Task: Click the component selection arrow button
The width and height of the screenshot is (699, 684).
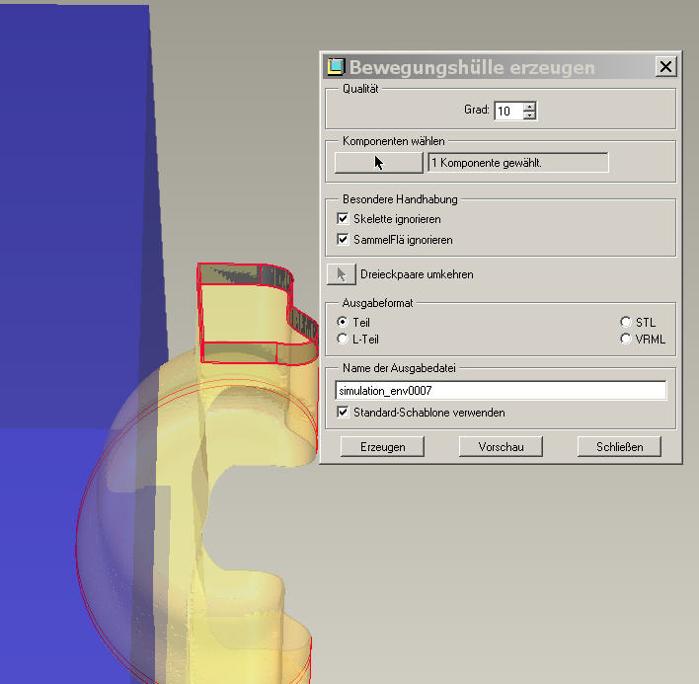Action: coord(378,163)
